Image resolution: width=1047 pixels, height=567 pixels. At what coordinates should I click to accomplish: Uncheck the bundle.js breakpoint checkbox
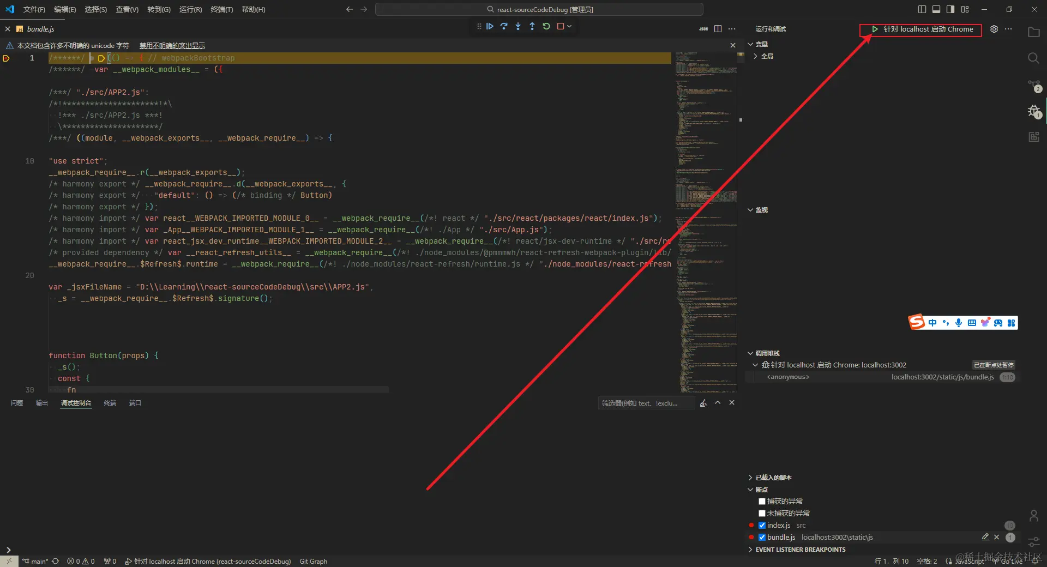pos(762,537)
